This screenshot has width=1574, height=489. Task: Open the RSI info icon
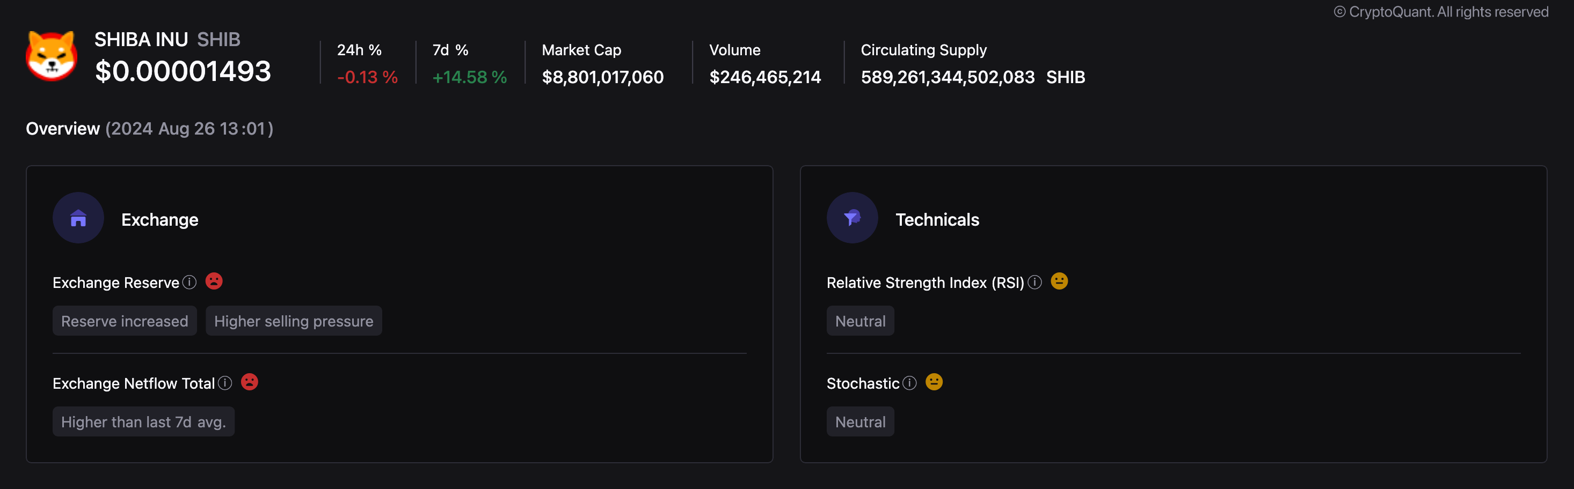[1034, 282]
